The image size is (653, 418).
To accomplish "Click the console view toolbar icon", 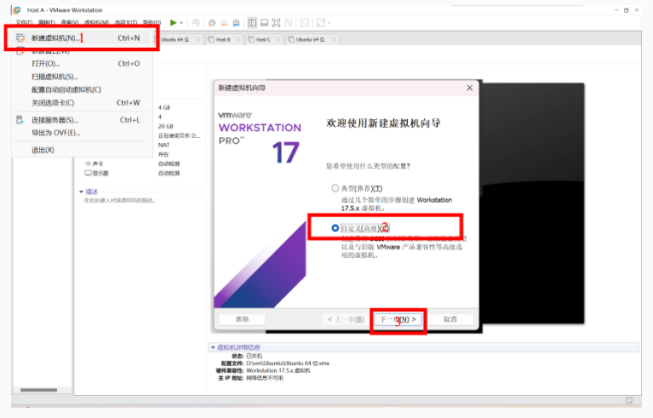I will [x=305, y=22].
